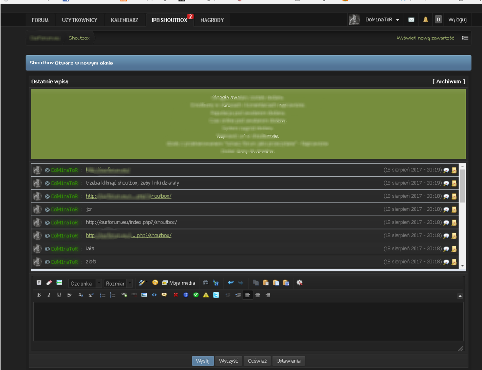
Task: Click inside the shout message text area
Action: click(248, 321)
